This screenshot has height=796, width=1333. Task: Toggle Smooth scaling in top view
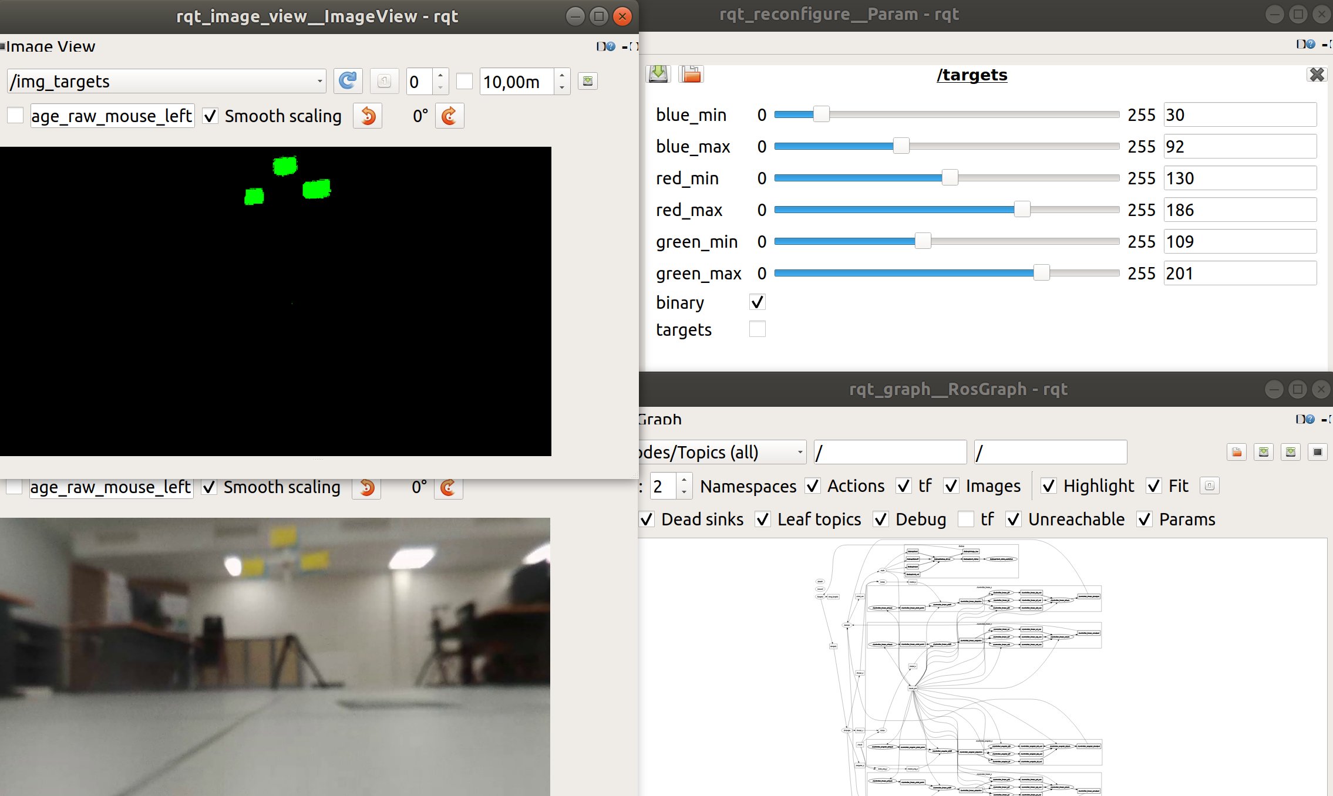point(210,116)
